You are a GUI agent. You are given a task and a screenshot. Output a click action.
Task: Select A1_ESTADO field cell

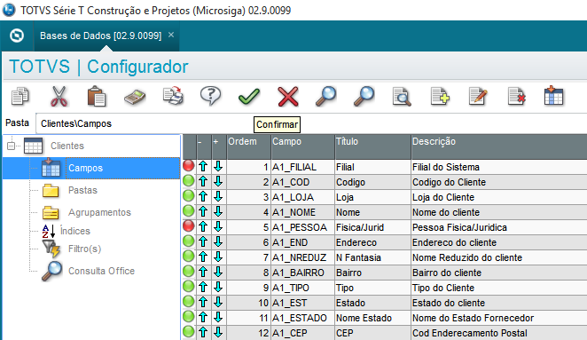302,318
